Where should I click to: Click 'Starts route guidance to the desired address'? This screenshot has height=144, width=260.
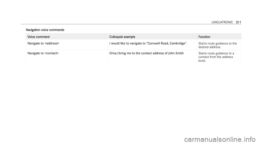(217, 45)
